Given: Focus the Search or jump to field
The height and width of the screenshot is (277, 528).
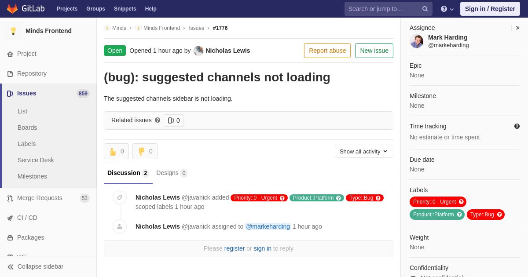Looking at the screenshot, I should pyautogui.click(x=389, y=9).
